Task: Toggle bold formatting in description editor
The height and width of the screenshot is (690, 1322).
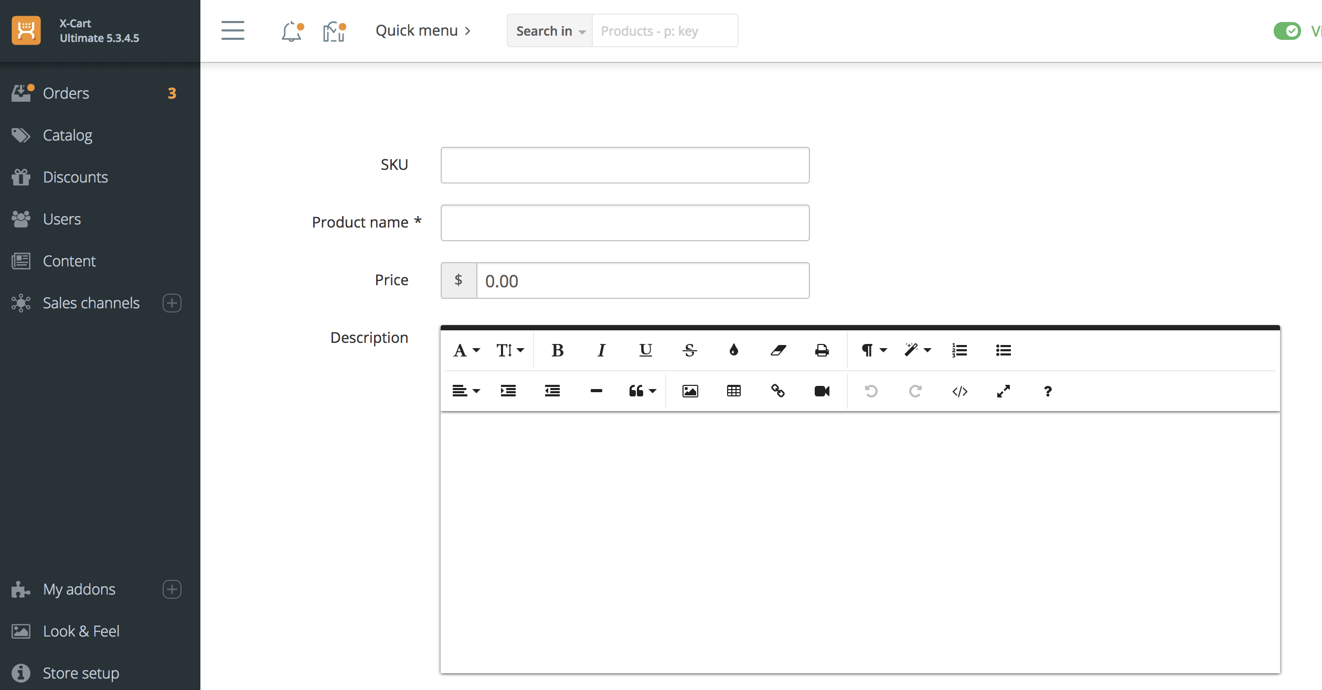Action: [557, 350]
